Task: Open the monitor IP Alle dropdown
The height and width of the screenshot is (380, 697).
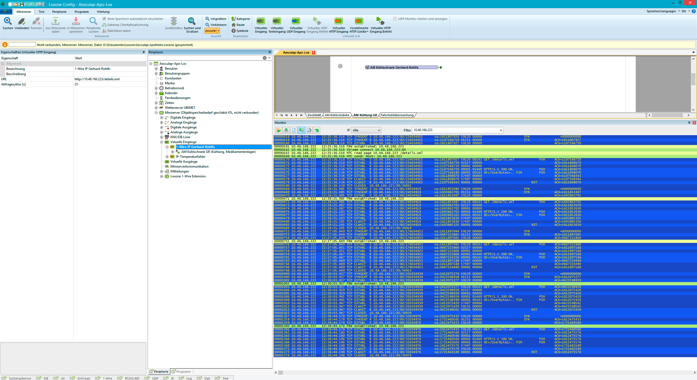Action: [x=366, y=130]
